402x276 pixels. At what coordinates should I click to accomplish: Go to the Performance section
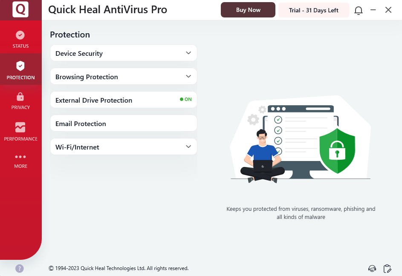[20, 132]
